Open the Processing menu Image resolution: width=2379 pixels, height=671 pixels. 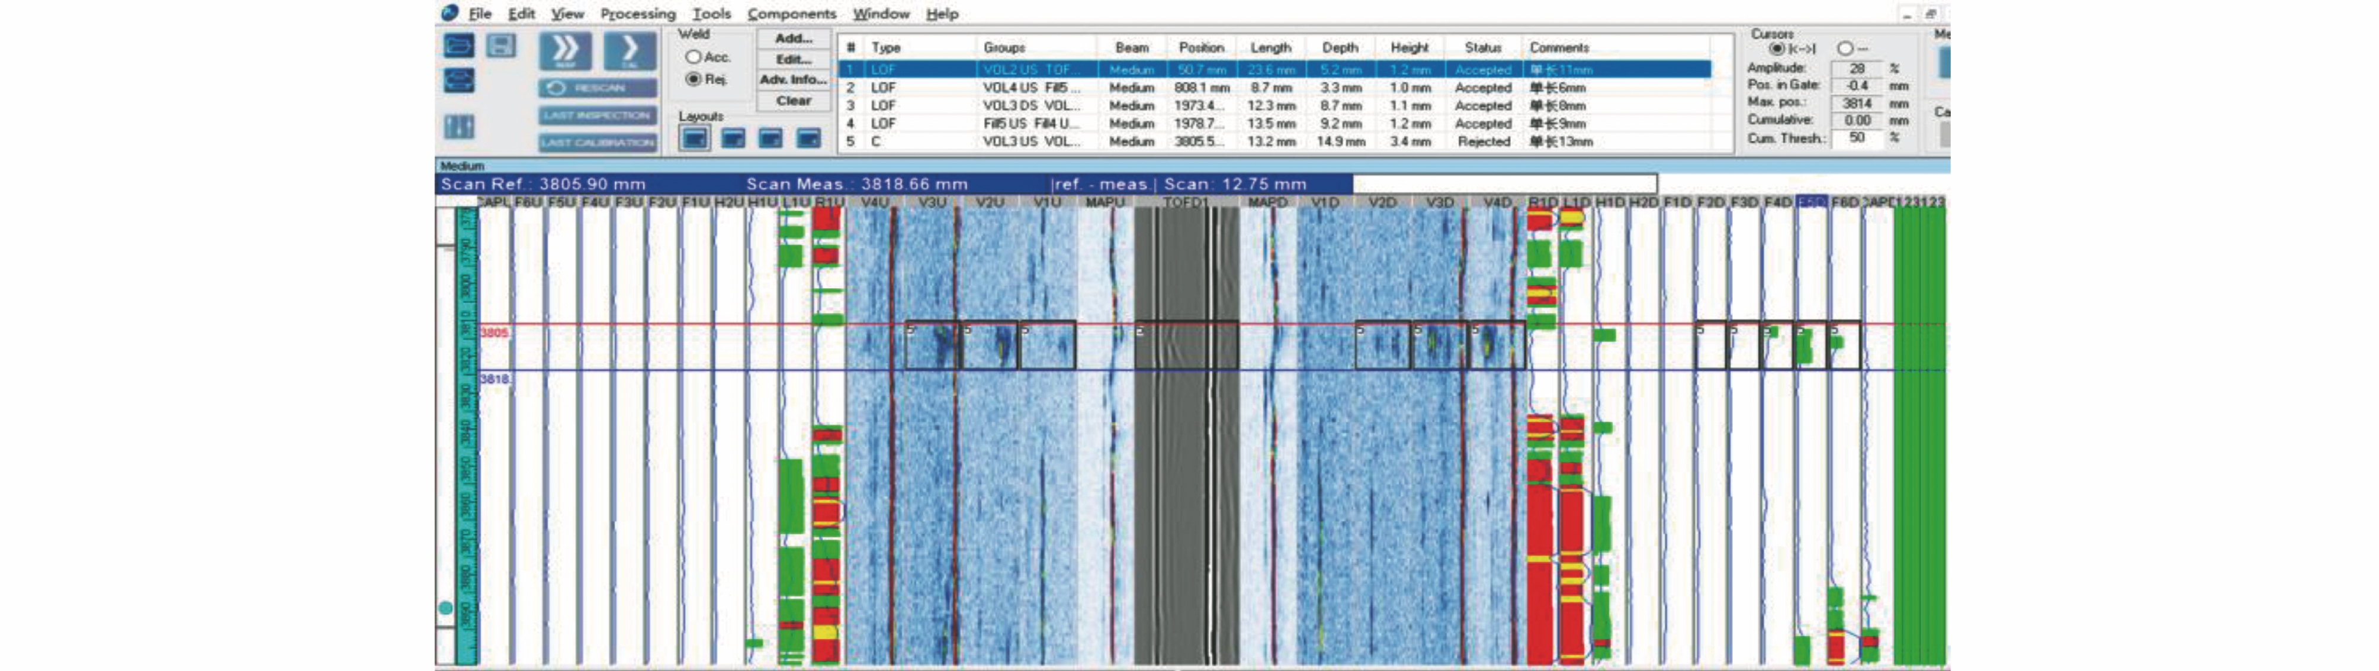(x=637, y=14)
